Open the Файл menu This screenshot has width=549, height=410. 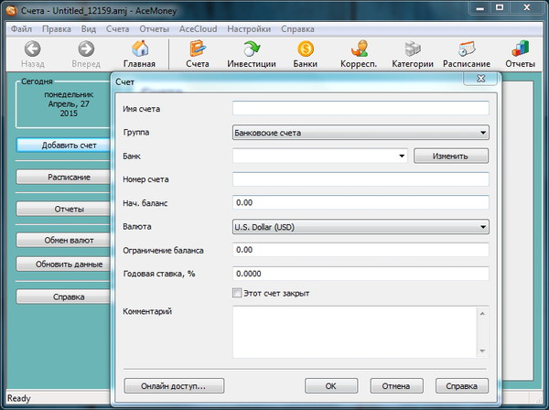pyautogui.click(x=20, y=28)
